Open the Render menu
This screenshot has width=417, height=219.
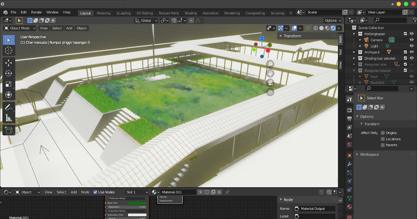tap(36, 12)
